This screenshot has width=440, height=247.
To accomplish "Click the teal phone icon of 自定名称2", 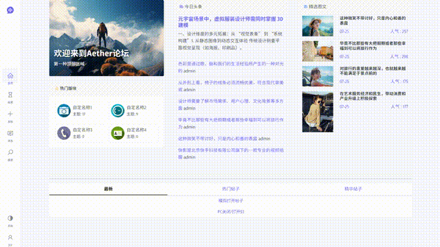I will 118,110.
